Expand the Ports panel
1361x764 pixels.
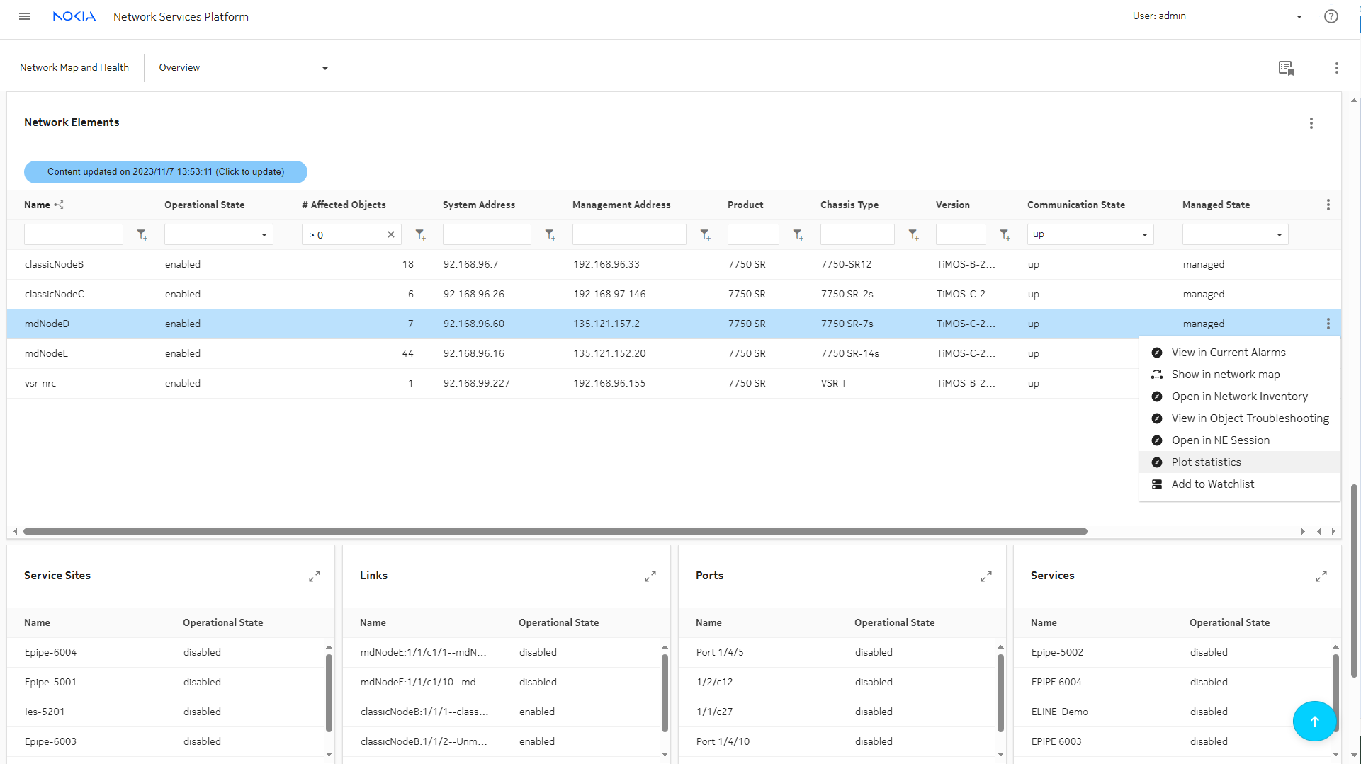tap(986, 576)
